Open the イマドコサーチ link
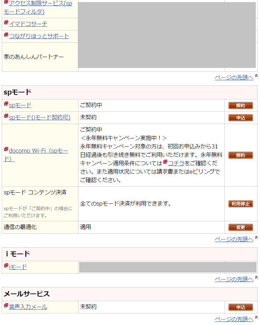 [x=28, y=24]
